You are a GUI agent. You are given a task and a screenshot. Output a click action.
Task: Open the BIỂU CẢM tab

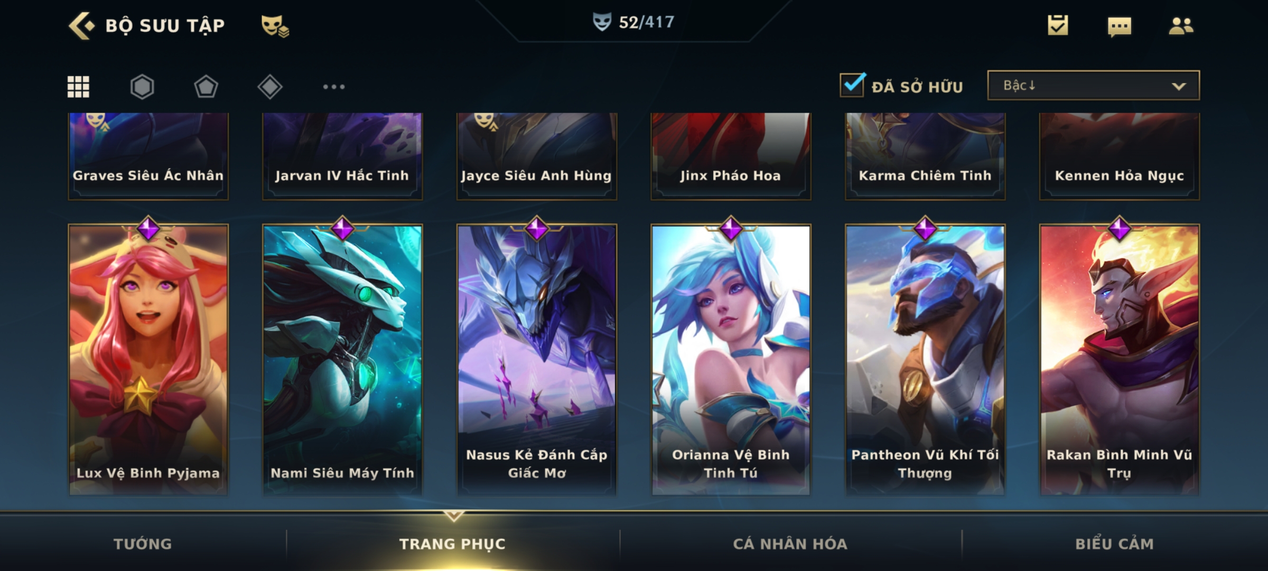coord(1115,544)
